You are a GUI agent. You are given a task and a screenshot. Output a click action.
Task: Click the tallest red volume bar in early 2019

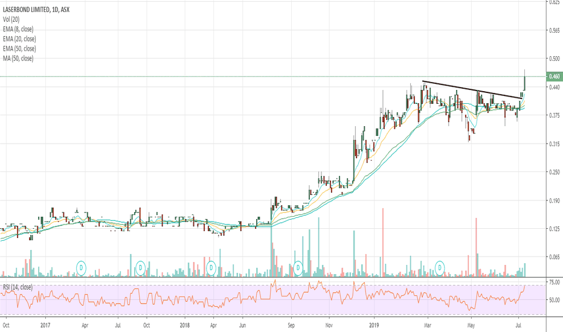[x=383, y=242]
